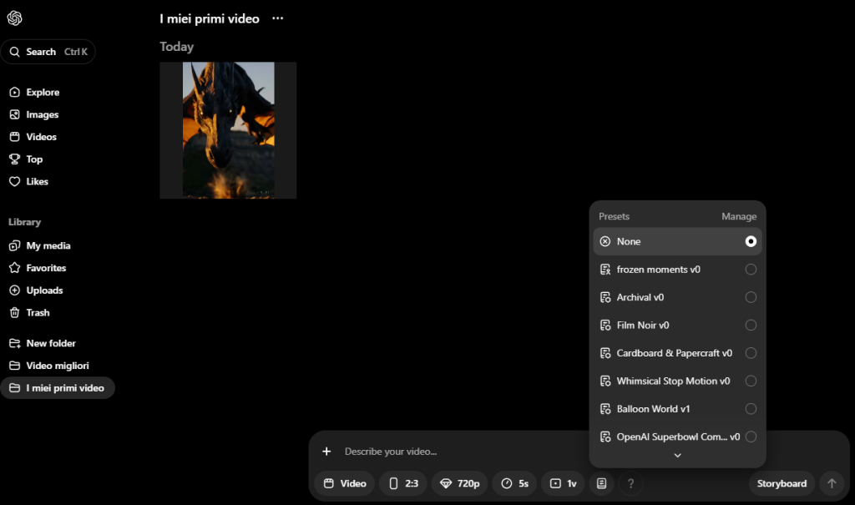This screenshot has height=505, width=855.
Task: Click the plus icon to attach media
Action: point(326,451)
